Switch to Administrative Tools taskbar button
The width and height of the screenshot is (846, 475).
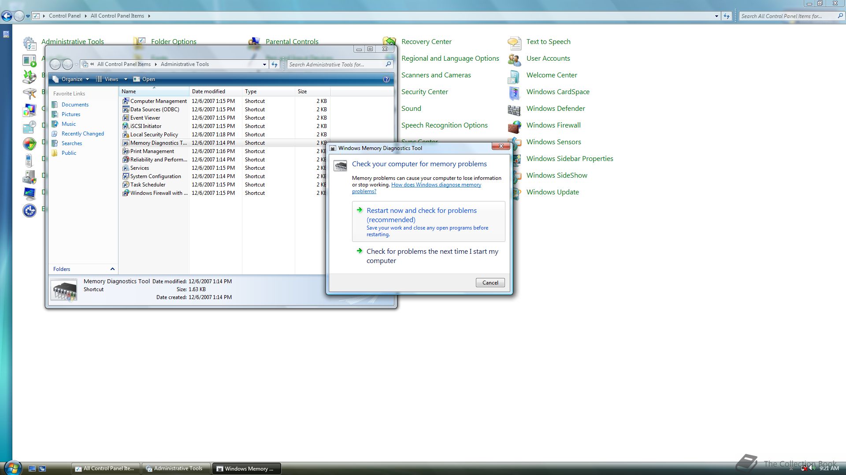click(x=176, y=469)
